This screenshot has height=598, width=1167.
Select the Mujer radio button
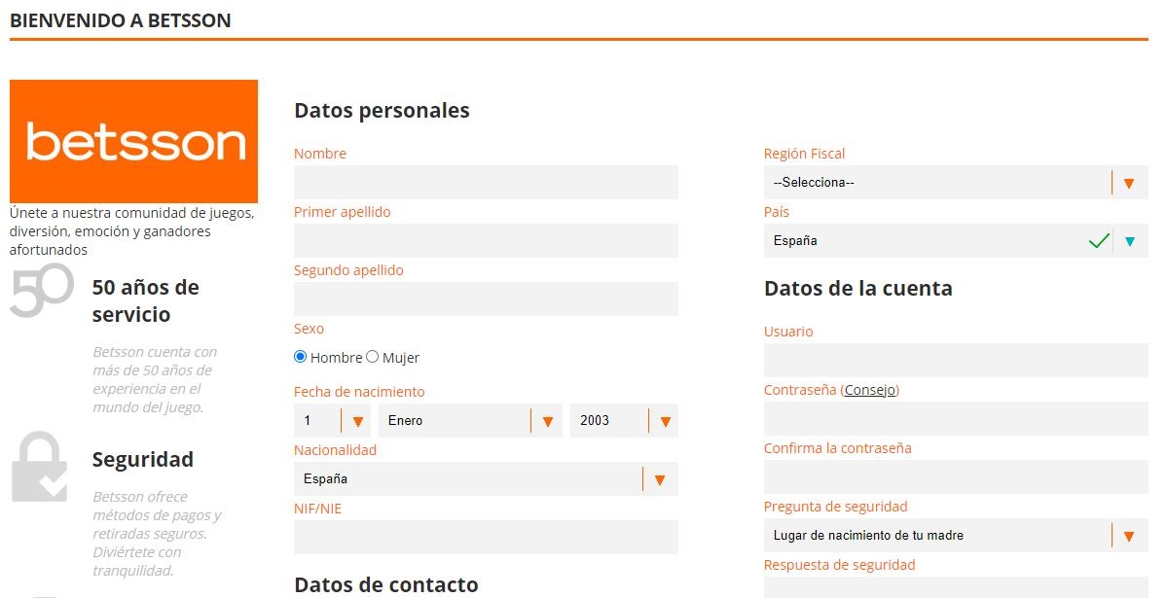[x=372, y=357]
